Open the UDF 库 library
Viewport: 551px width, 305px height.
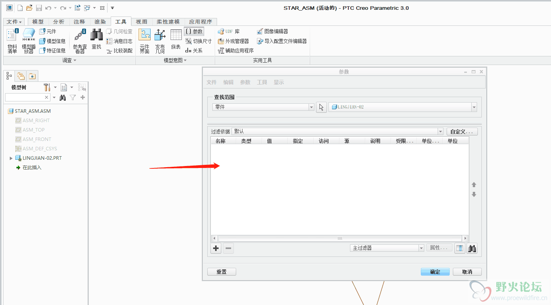[x=229, y=31]
